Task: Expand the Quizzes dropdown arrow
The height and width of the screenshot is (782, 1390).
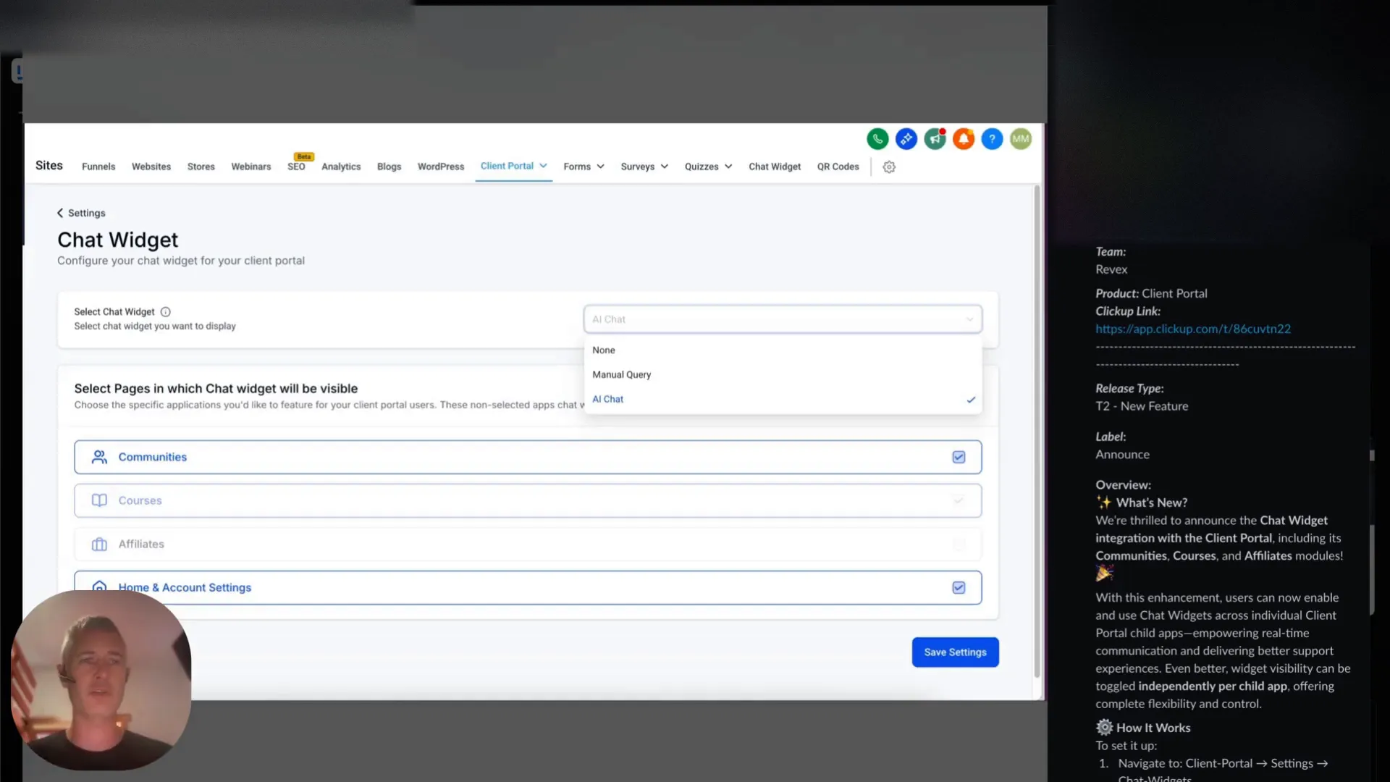Action: (x=728, y=167)
